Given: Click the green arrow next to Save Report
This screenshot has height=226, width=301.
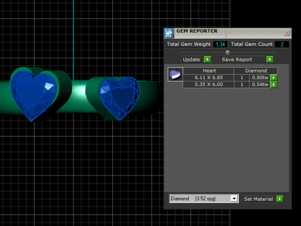Looking at the screenshot, I should tap(270, 60).
